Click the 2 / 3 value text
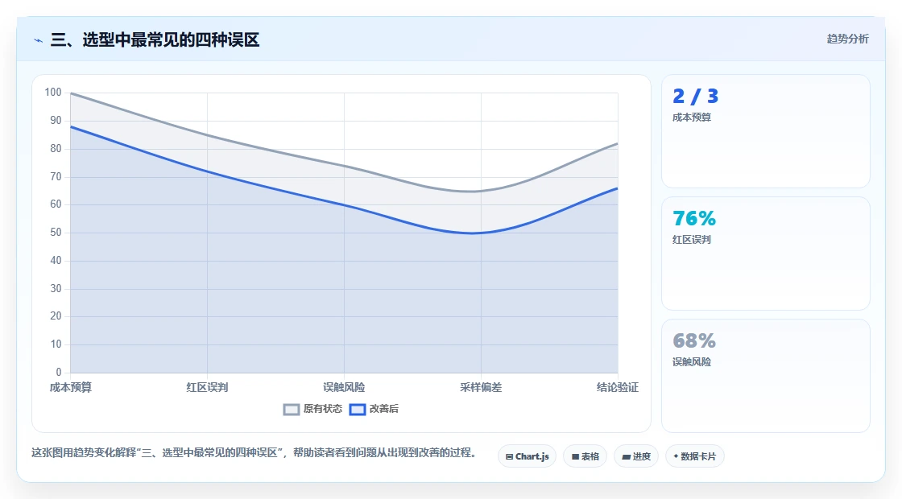The height and width of the screenshot is (499, 902). pos(696,96)
